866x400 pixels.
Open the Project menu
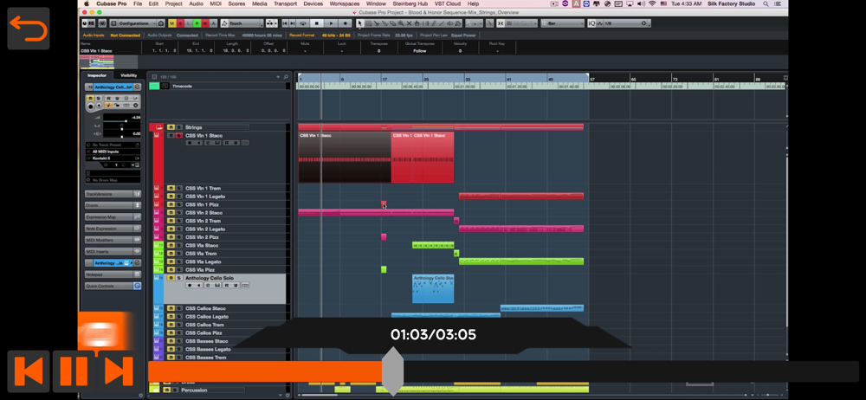173,3
